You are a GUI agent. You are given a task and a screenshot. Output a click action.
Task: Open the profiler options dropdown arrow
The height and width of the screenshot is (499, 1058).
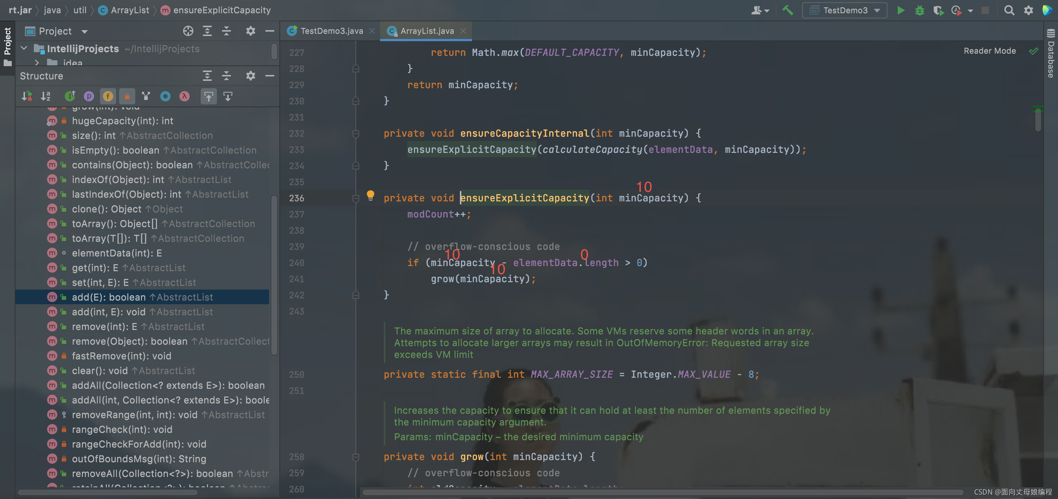(971, 11)
